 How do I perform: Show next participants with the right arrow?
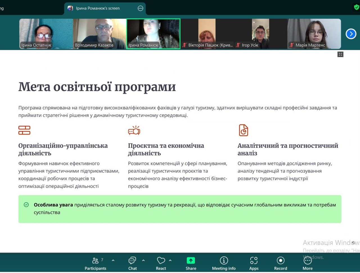tap(351, 34)
